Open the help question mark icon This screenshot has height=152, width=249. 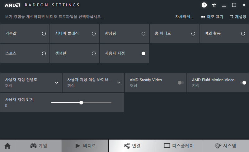(204, 5)
